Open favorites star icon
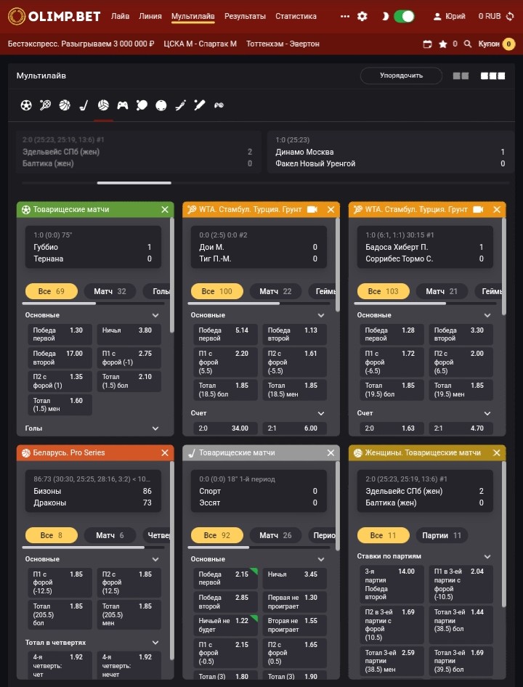The width and height of the screenshot is (523, 687). (x=443, y=44)
